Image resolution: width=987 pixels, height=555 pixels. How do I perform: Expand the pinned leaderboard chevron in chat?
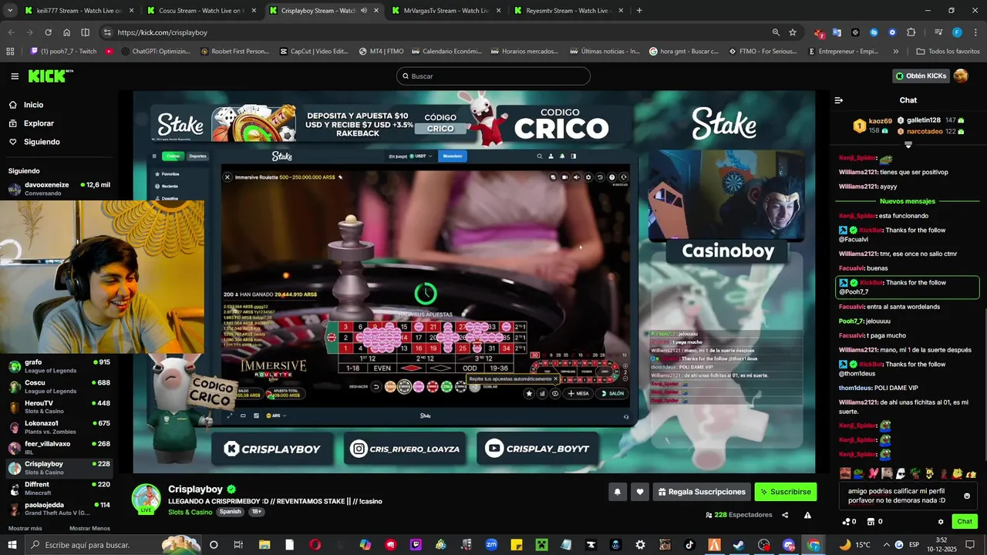coord(908,145)
